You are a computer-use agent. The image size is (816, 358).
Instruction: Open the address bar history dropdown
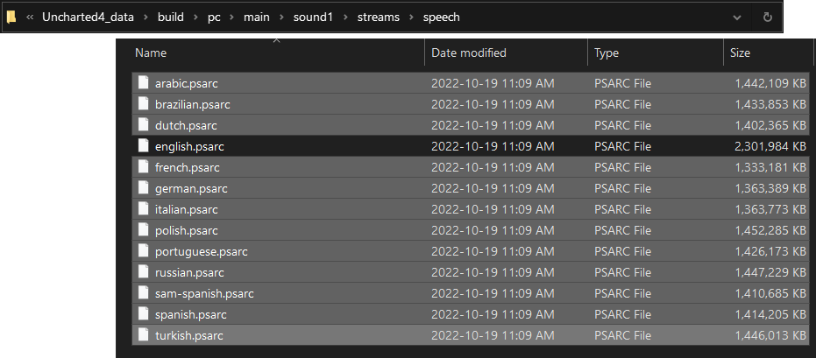(x=736, y=17)
